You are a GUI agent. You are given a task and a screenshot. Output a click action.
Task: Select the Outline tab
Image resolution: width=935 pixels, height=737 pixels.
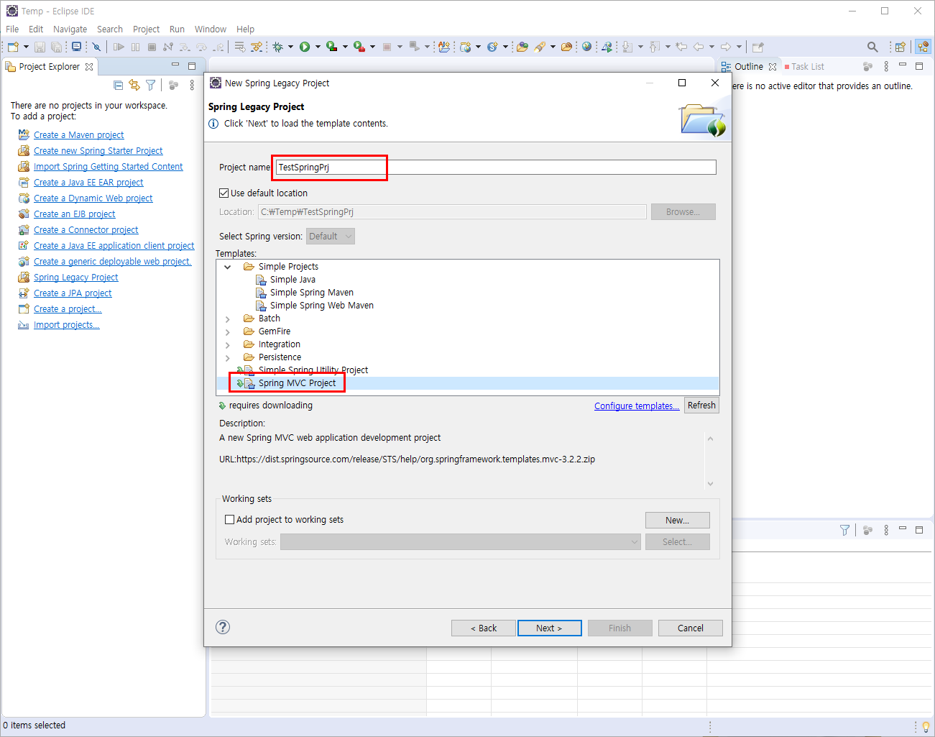tap(748, 66)
